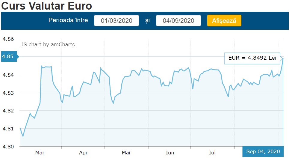The height and width of the screenshot is (161, 289).
Task: Click the 4.82 value axis label
Action: (8, 111)
